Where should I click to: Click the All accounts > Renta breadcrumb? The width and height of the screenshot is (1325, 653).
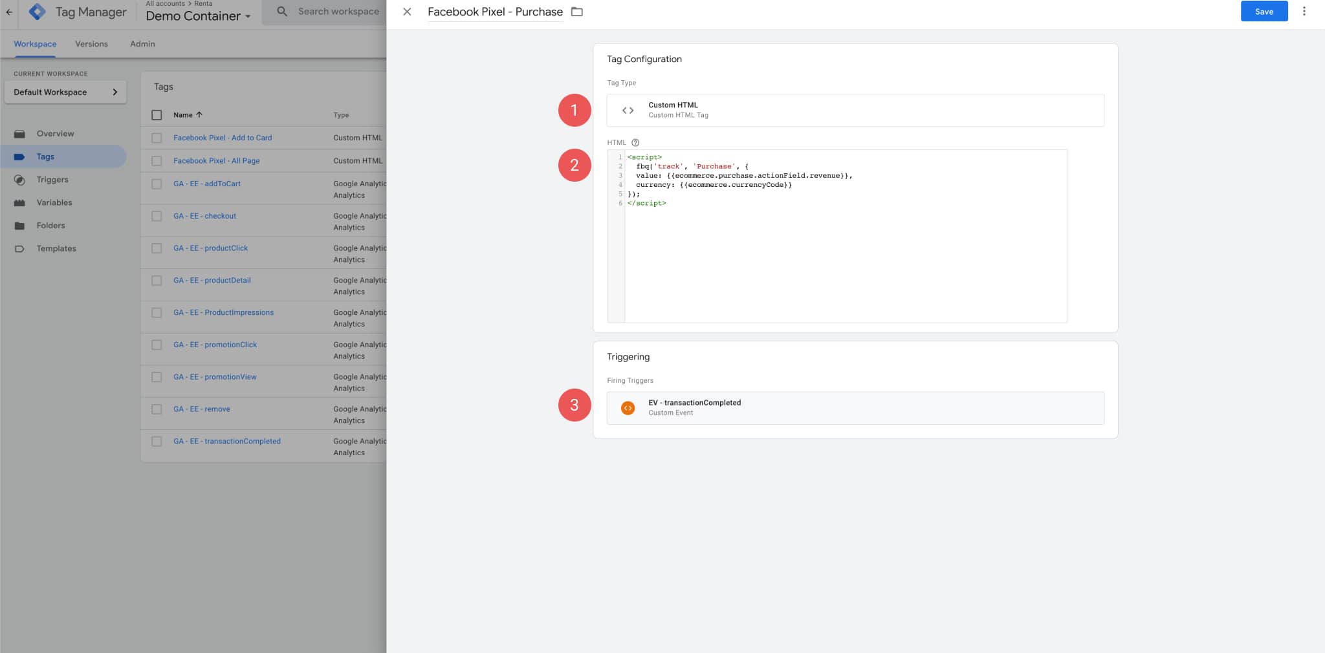coord(179,4)
